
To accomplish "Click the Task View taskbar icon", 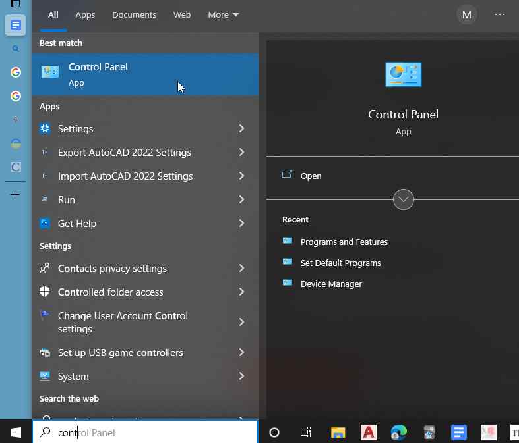I will pos(306,432).
